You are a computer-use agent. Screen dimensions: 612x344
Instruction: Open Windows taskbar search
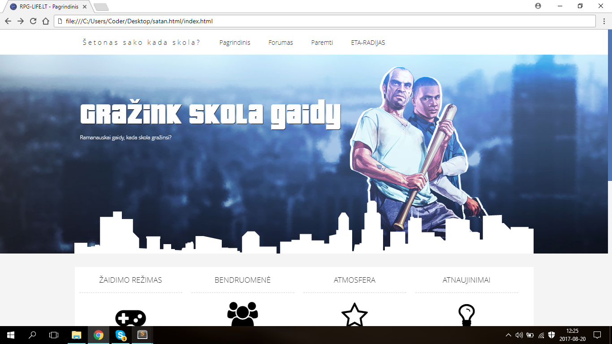tap(32, 335)
